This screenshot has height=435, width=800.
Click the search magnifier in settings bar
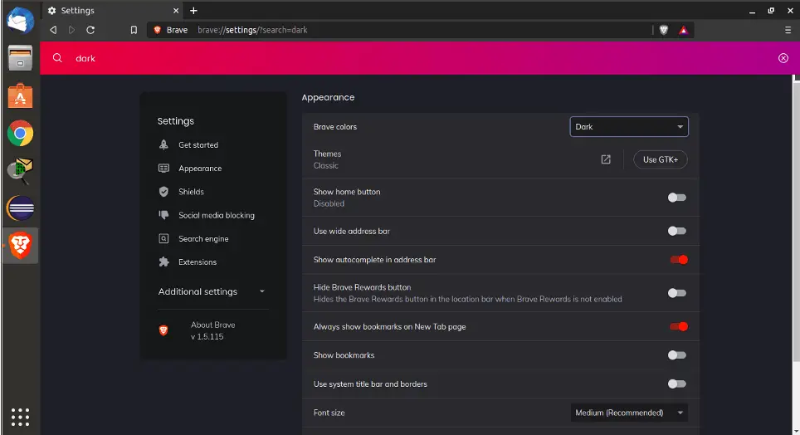[x=57, y=58]
